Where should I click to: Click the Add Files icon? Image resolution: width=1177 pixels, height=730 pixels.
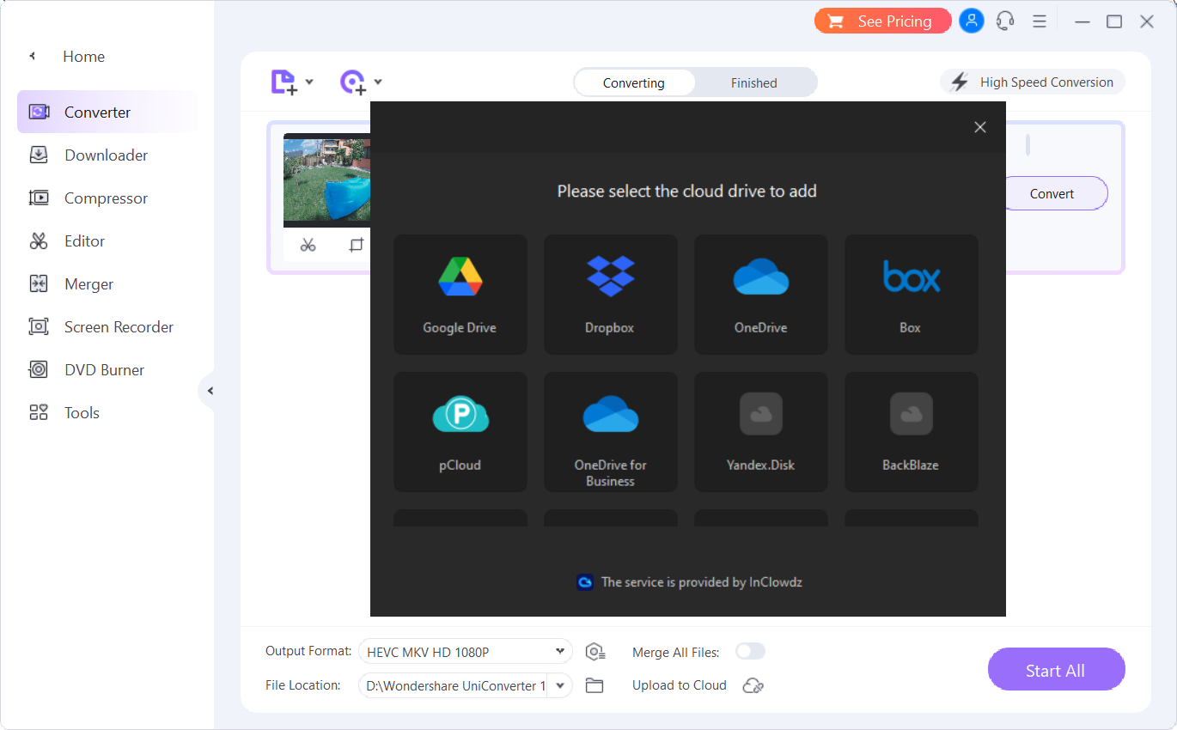coord(284,82)
